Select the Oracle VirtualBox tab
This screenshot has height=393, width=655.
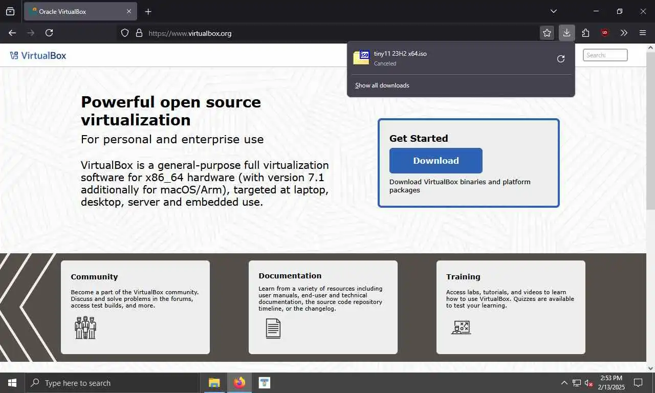tap(80, 11)
